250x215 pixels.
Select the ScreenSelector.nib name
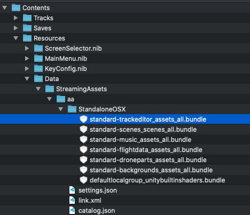73,49
